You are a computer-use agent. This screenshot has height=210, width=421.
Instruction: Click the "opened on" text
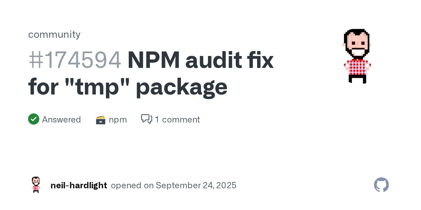[x=132, y=185]
